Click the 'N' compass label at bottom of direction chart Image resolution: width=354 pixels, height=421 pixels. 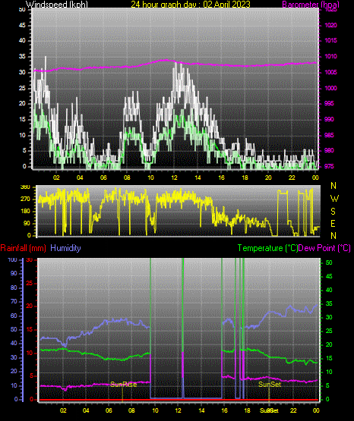tap(333, 236)
